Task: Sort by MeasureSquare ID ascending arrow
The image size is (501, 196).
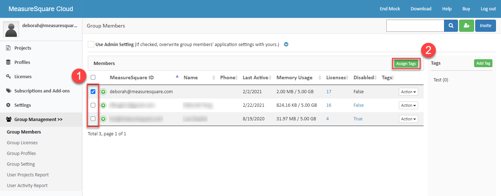Action: [x=177, y=76]
